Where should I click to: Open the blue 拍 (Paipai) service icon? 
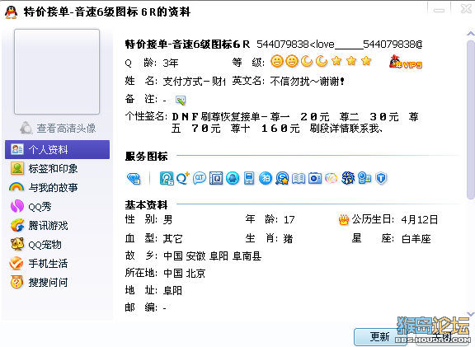(x=266, y=178)
